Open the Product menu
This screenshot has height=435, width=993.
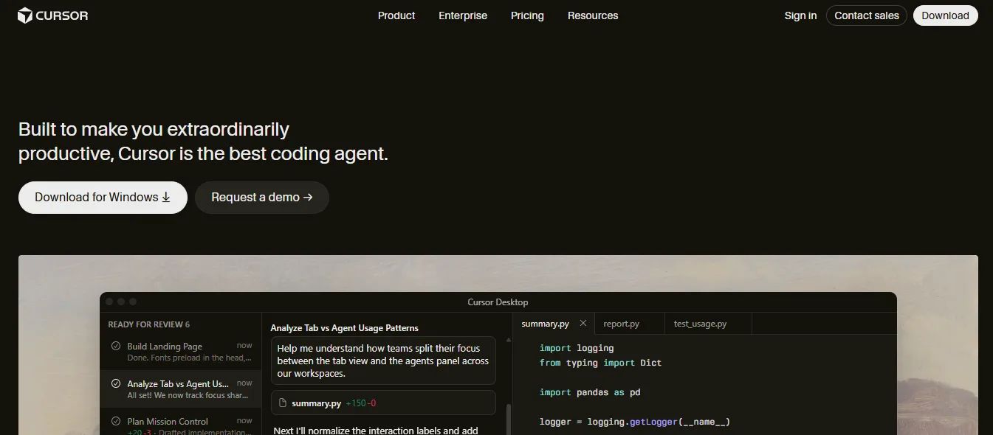[396, 15]
